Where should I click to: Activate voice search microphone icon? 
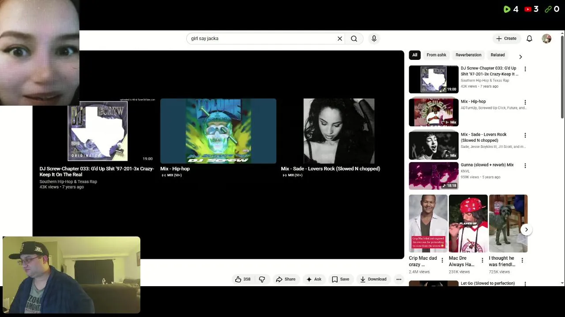374,39
